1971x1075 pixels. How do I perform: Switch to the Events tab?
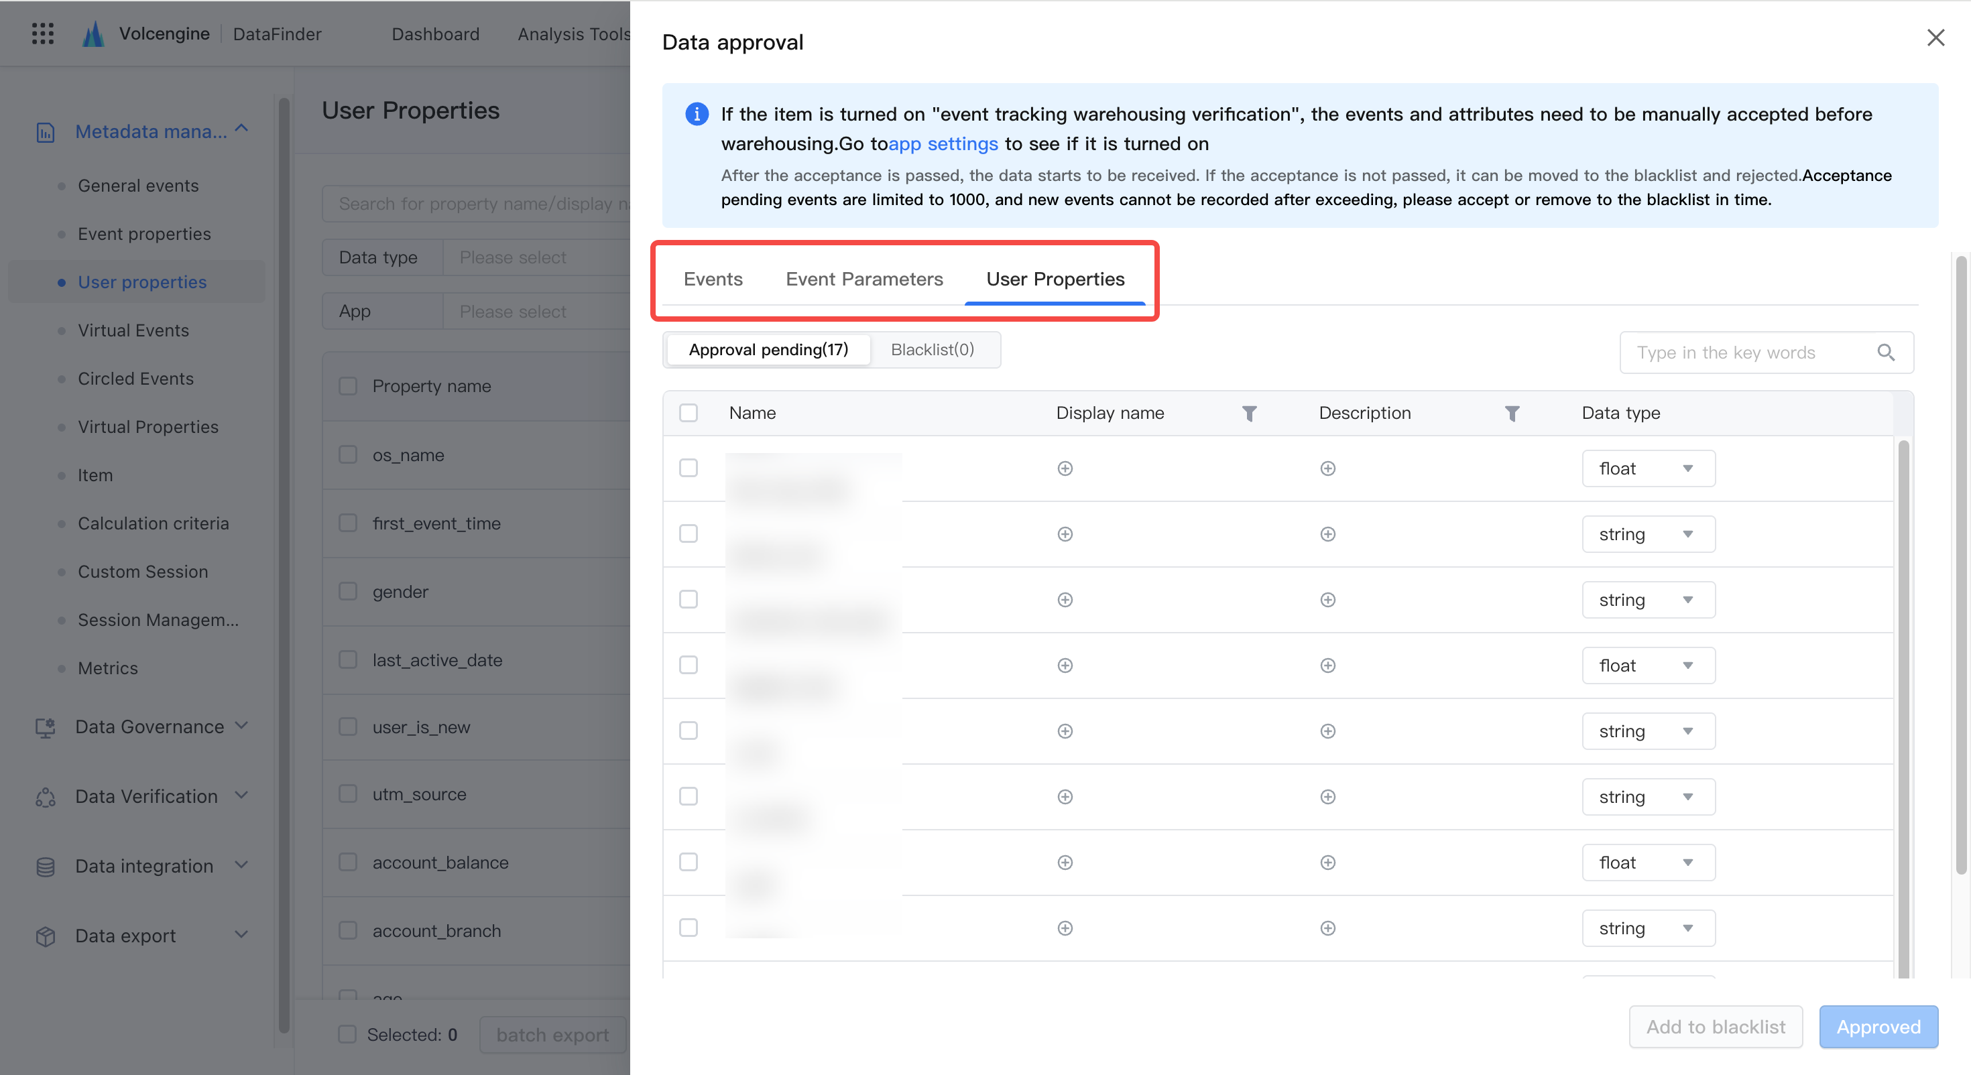(x=713, y=279)
